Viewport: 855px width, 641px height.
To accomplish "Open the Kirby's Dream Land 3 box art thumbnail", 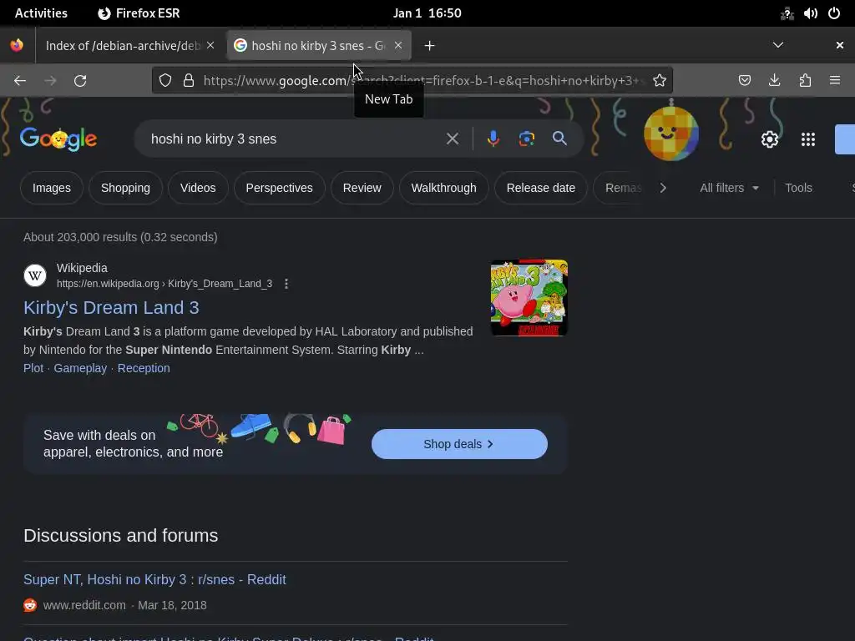I will pyautogui.click(x=529, y=298).
